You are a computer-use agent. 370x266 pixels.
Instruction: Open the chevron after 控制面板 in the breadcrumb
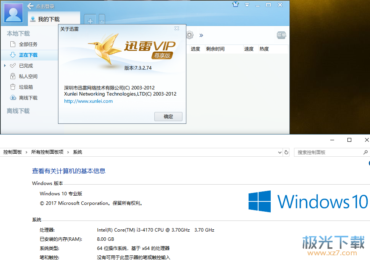point(26,152)
